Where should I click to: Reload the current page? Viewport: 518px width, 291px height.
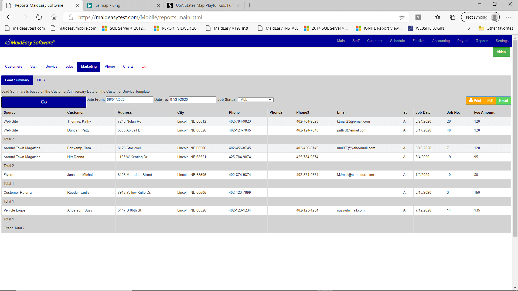[x=39, y=17]
